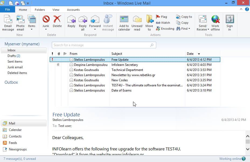Open Move to folder option
Image resolution: width=250 pixels, height=162 pixels.
pos(150,23)
